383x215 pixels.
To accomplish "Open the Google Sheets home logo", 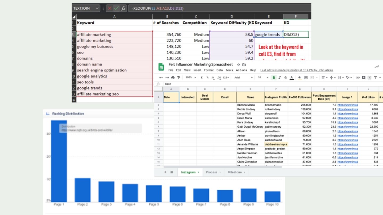I will tap(161, 67).
